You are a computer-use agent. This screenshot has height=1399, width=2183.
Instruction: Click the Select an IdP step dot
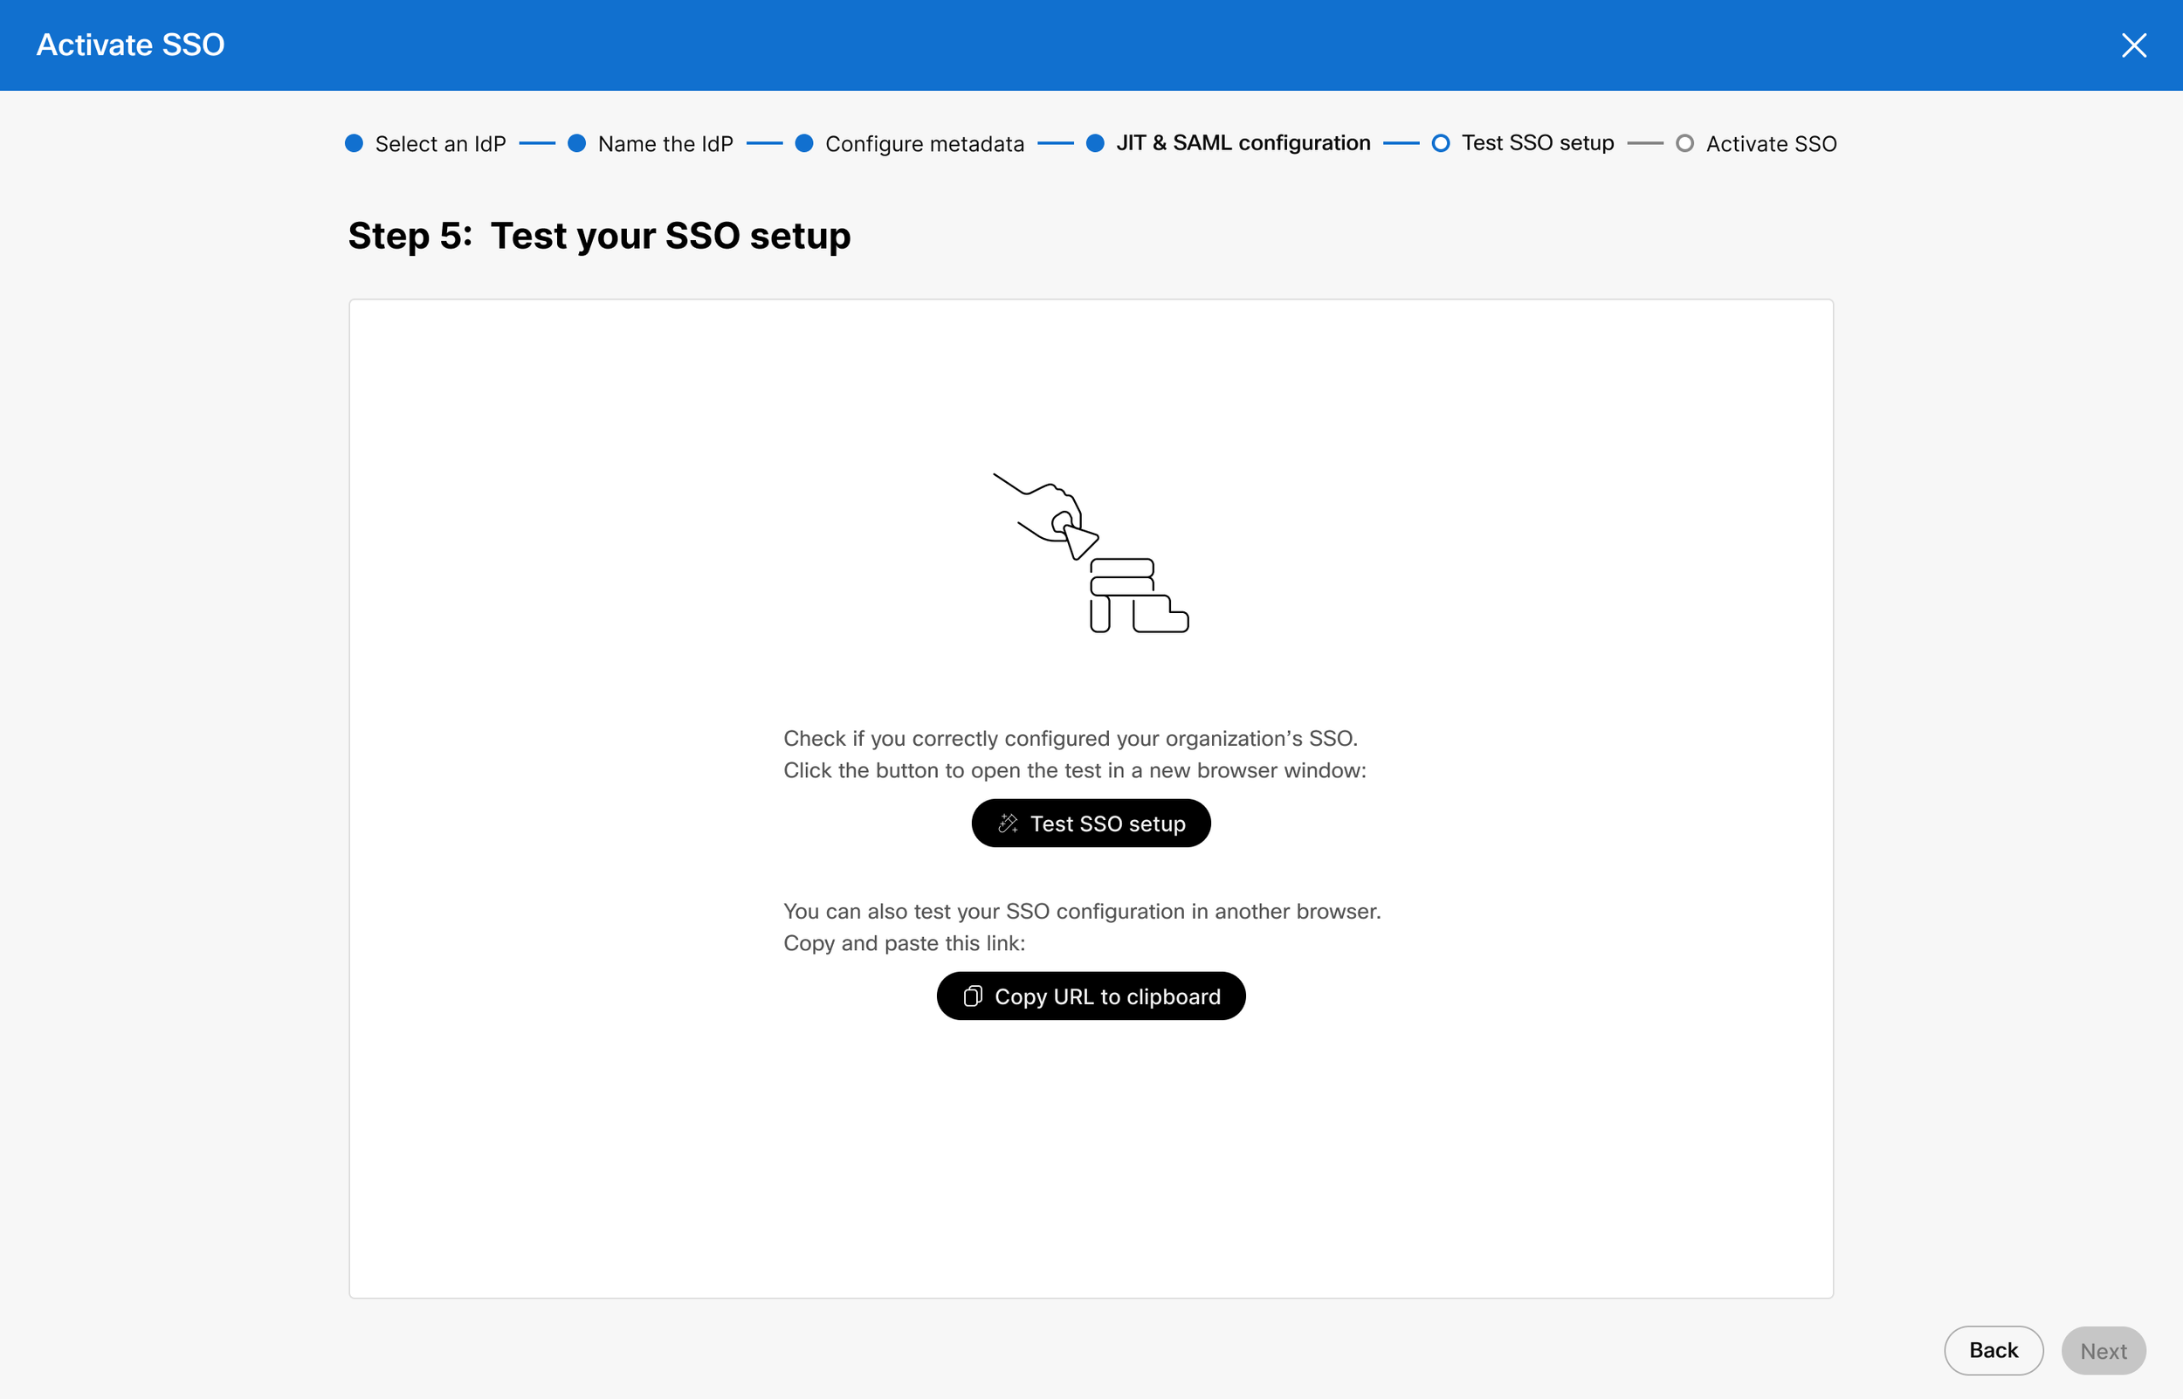tap(355, 143)
